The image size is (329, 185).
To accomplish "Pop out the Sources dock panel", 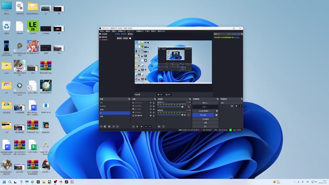I will tap(155, 99).
